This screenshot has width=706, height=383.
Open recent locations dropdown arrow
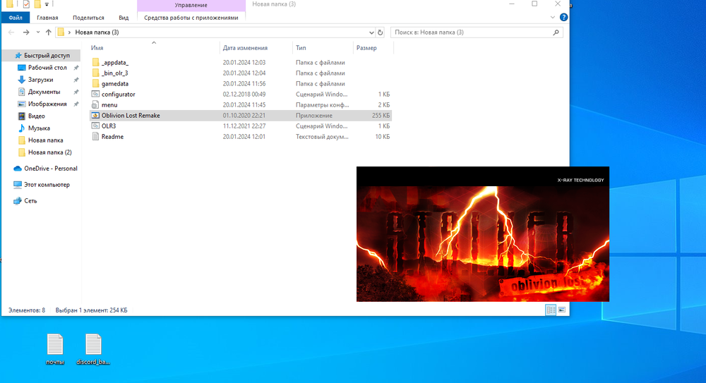(37, 32)
